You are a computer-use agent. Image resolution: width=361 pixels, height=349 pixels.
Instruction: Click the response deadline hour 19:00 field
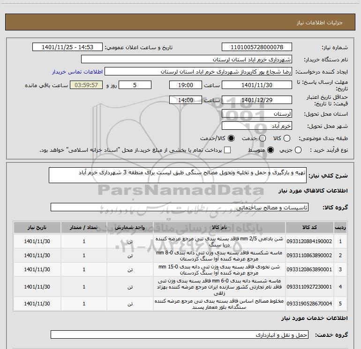[x=186, y=85]
